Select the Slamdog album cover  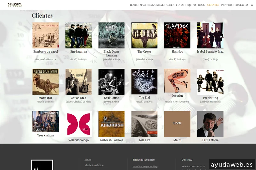pyautogui.click(x=177, y=35)
